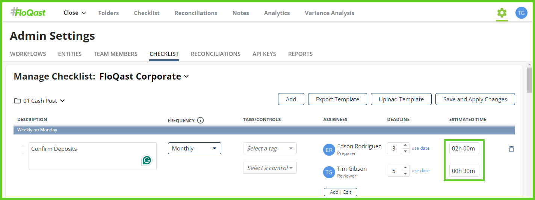Click use date link for Edson Rodriguez
The width and height of the screenshot is (535, 200).
tap(420, 148)
